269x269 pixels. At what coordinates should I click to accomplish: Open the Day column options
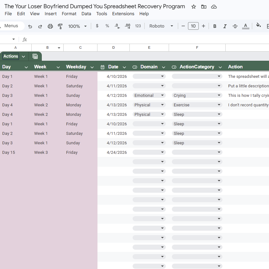pyautogui.click(x=26, y=67)
